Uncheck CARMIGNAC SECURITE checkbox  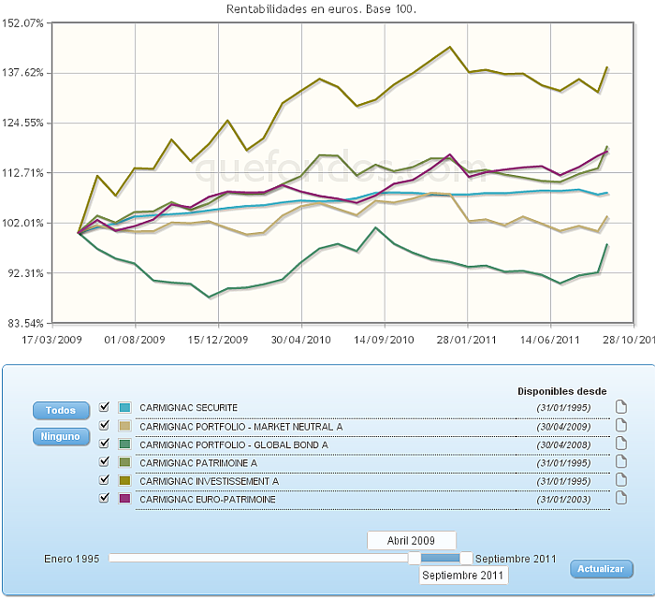coord(104,406)
